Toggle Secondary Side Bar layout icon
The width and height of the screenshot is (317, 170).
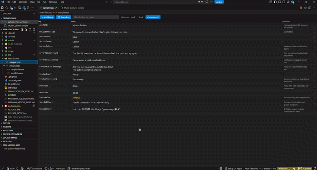pos(284,2)
